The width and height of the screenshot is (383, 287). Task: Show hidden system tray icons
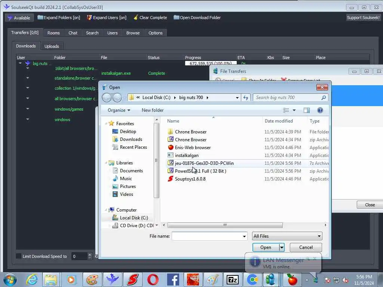tap(307, 280)
